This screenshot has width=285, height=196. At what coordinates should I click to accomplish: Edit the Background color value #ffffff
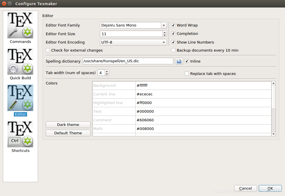(203, 86)
